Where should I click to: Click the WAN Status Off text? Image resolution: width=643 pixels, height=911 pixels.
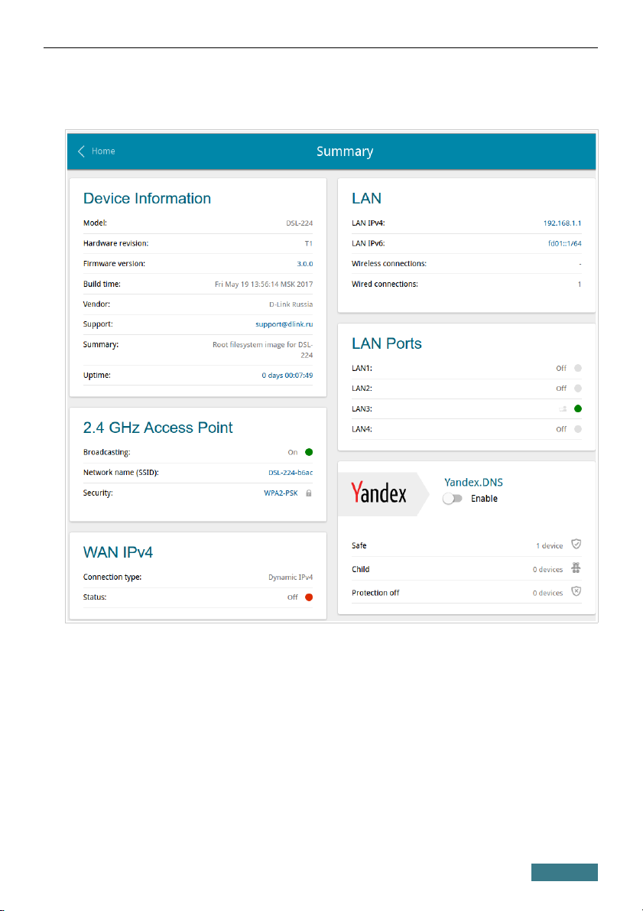click(x=293, y=597)
